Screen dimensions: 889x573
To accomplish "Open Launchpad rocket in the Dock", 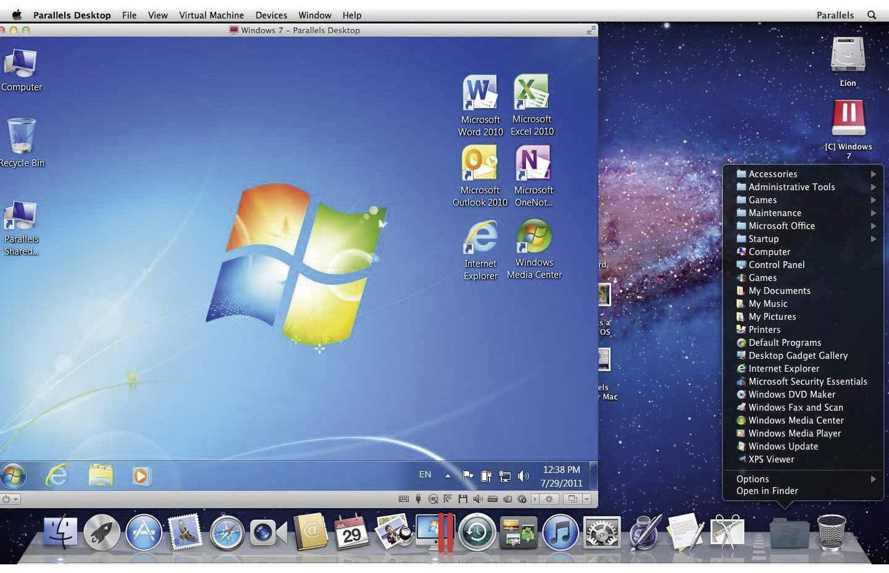I will pos(102,532).
